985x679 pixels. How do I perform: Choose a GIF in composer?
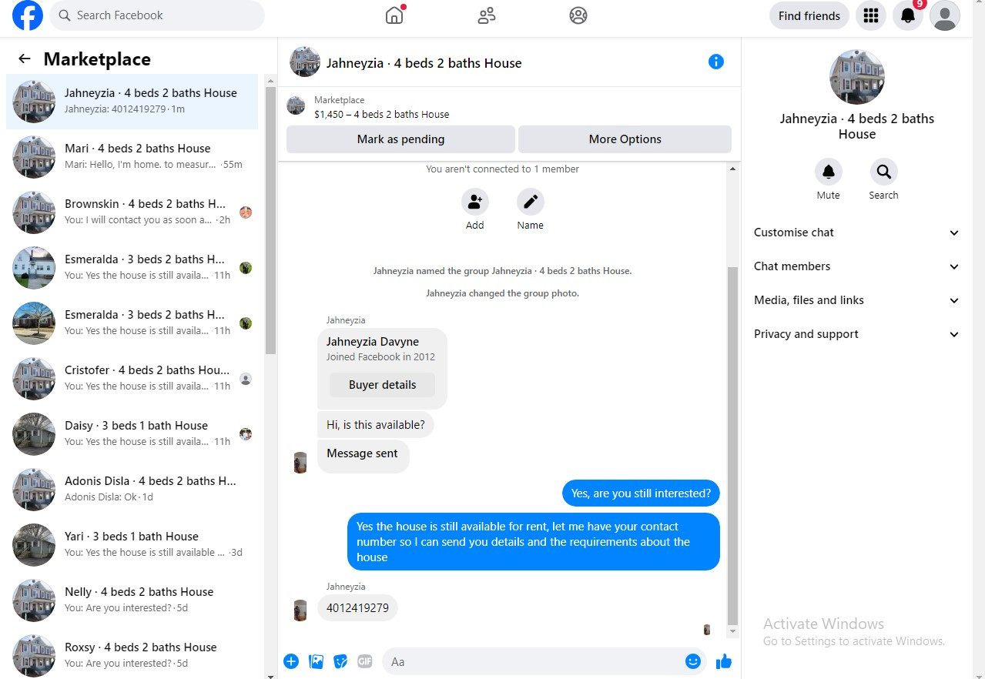point(365,661)
